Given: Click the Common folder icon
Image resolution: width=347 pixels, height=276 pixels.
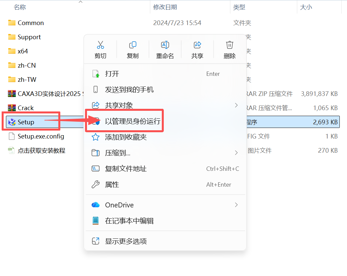Looking at the screenshot, I should pos(12,23).
